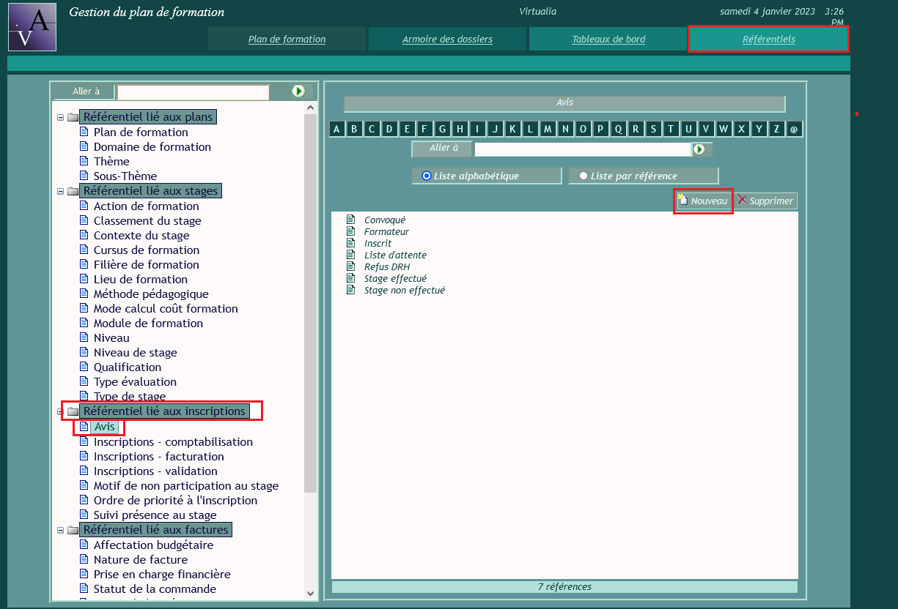This screenshot has height=609, width=898.
Task: Click the AV logo icon
Action: (32, 27)
